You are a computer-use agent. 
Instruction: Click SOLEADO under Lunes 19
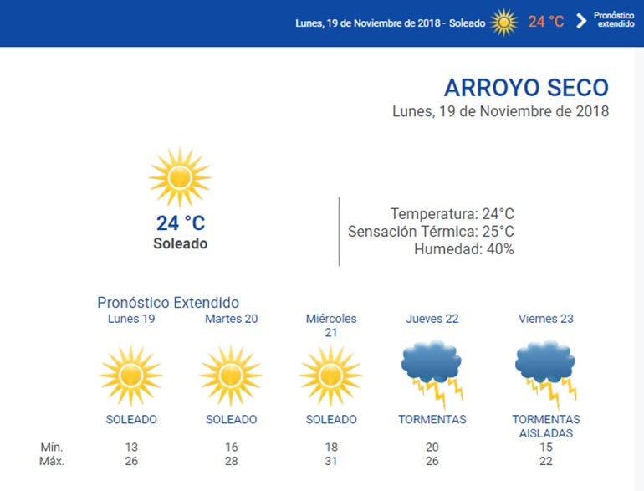[x=131, y=419]
